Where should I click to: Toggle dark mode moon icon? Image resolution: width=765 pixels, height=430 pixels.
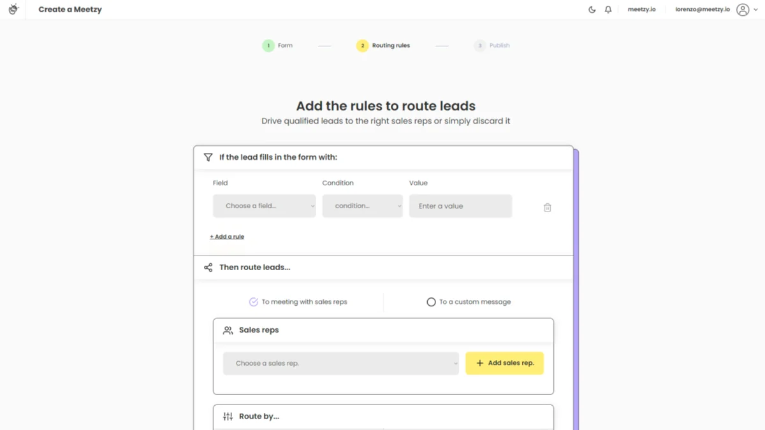click(x=592, y=10)
